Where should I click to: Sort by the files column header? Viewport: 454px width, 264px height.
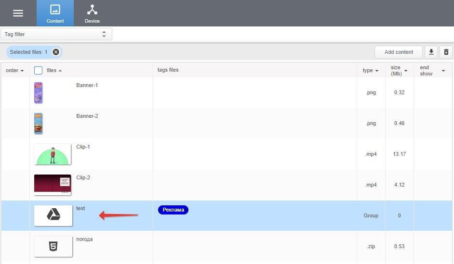(54, 71)
